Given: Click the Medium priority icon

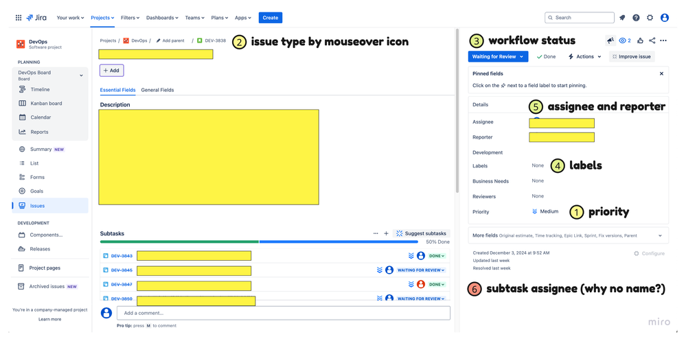Looking at the screenshot, I should click(534, 211).
